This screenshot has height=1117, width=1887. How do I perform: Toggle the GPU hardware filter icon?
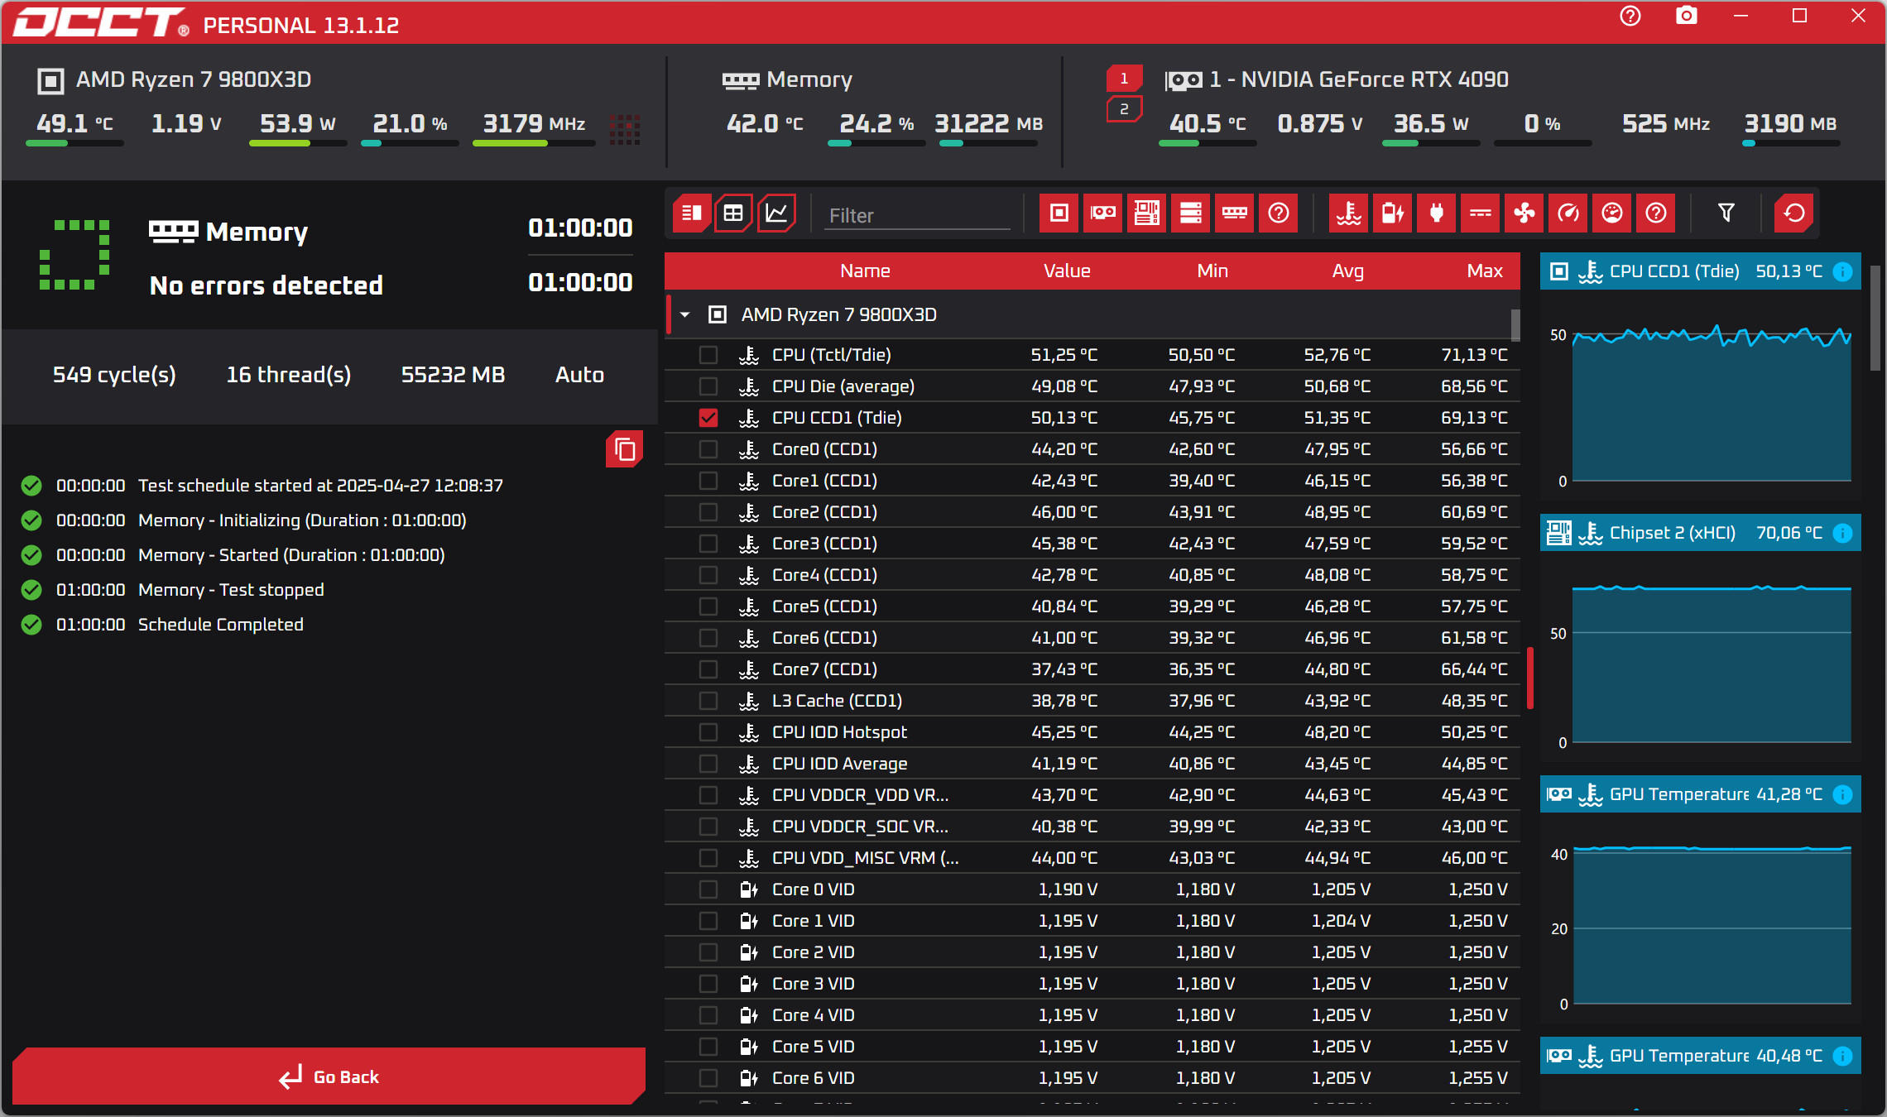[x=1102, y=214]
